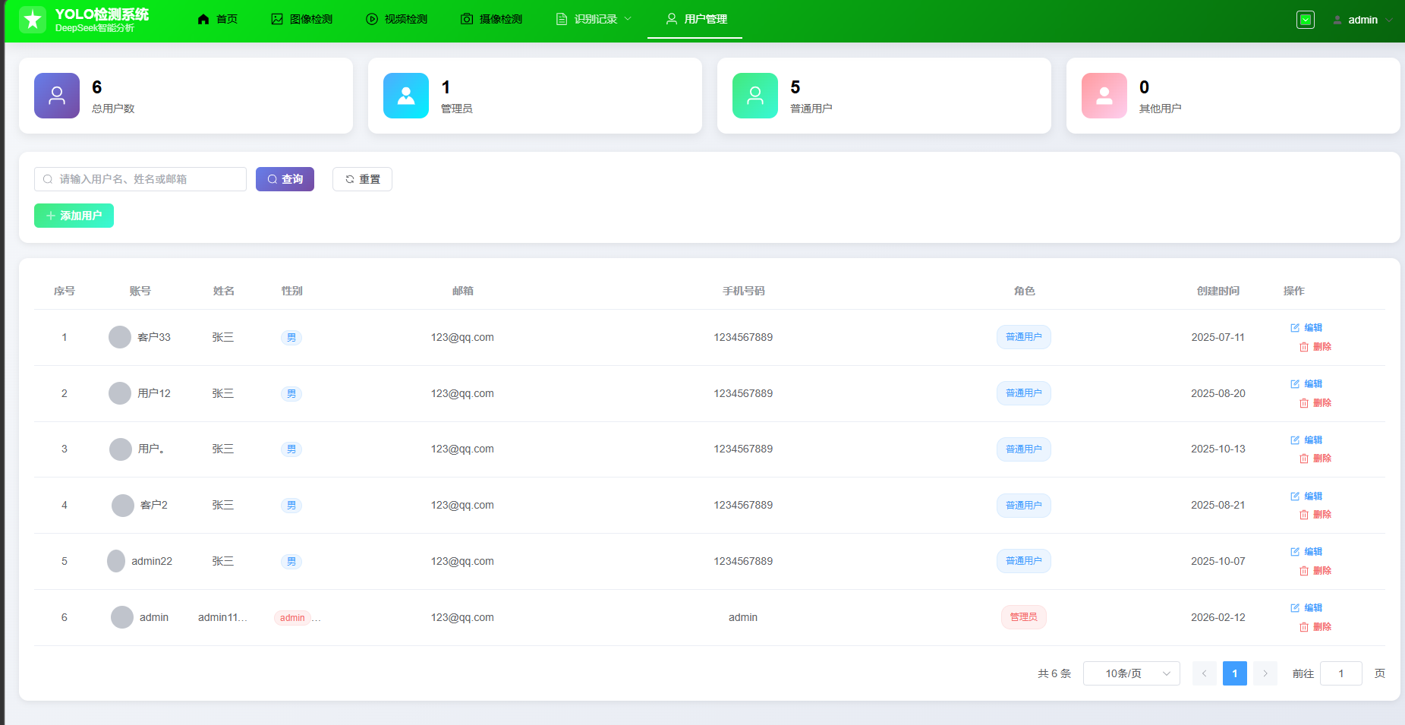Click the 男 gender tag for admin22
Screen dimensions: 1405x725
[291, 562]
